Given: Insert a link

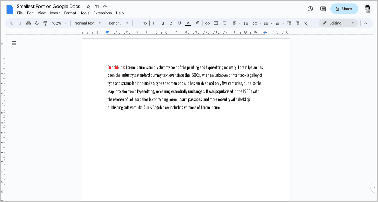Looking at the screenshot, I should (x=208, y=23).
